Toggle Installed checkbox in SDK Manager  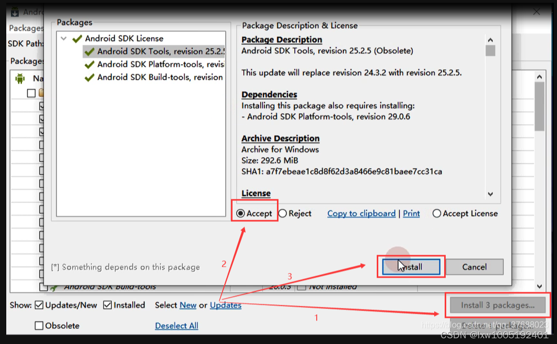tap(107, 305)
